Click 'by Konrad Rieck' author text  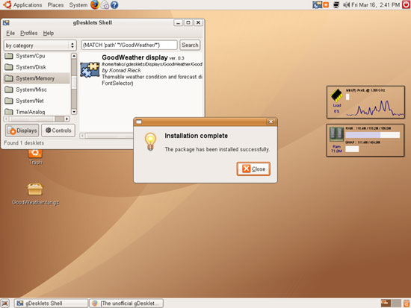tap(121, 70)
